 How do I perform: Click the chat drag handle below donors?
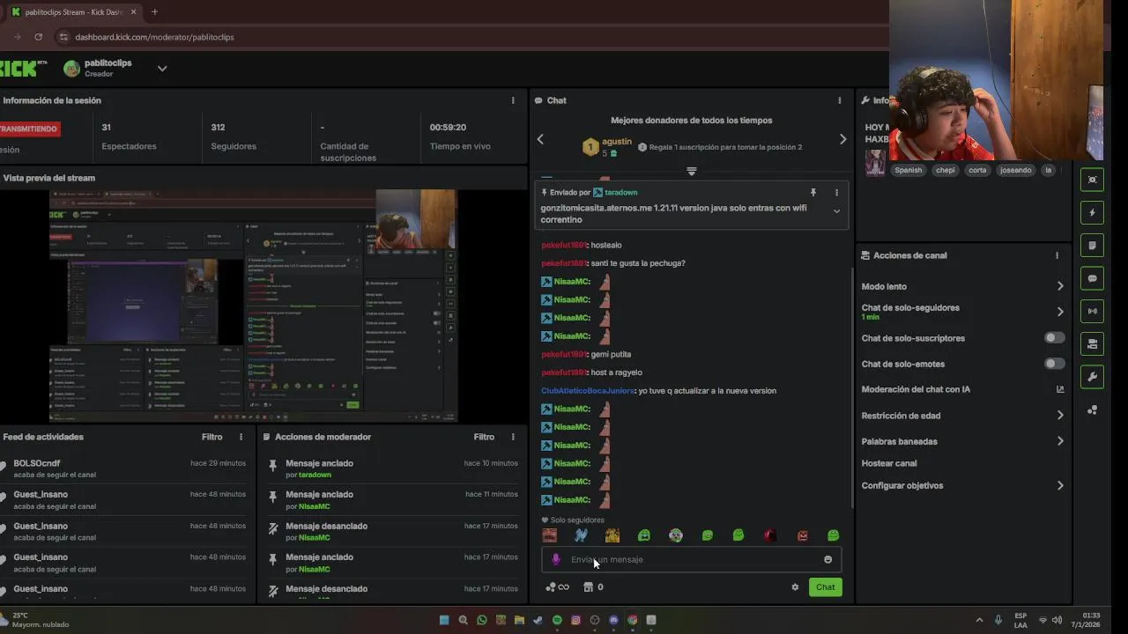click(x=691, y=171)
